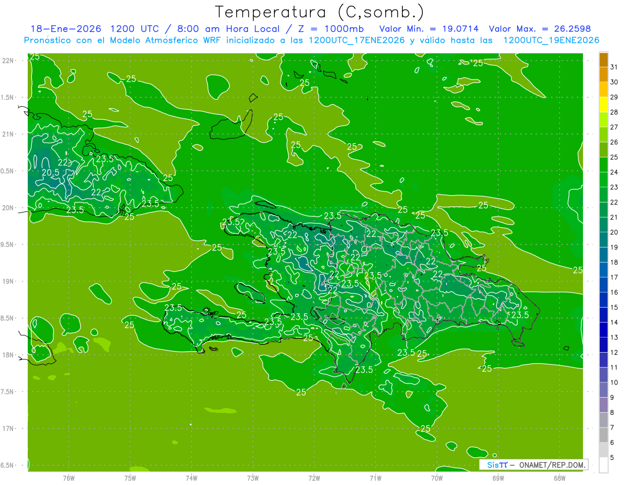Click the colorbar value "28"
Screen dimensions: 628x485
point(614,112)
